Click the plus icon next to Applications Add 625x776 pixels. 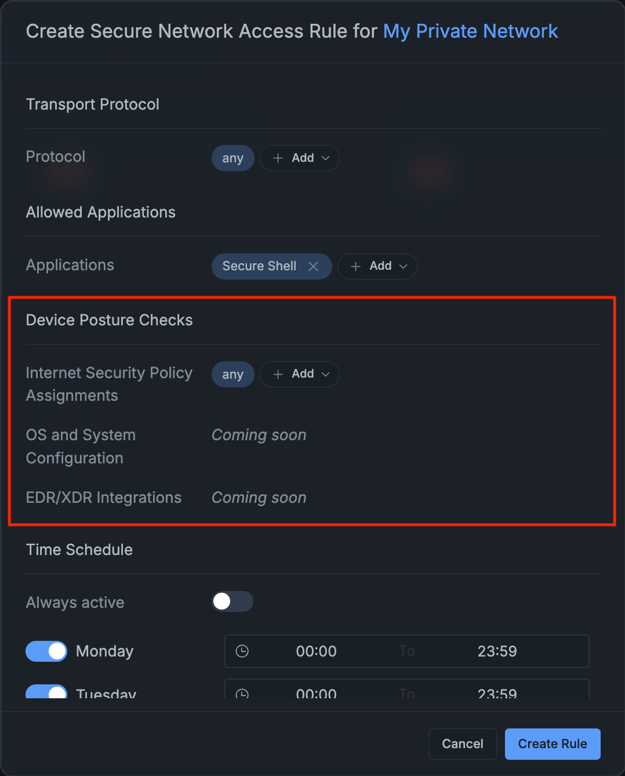coord(355,266)
